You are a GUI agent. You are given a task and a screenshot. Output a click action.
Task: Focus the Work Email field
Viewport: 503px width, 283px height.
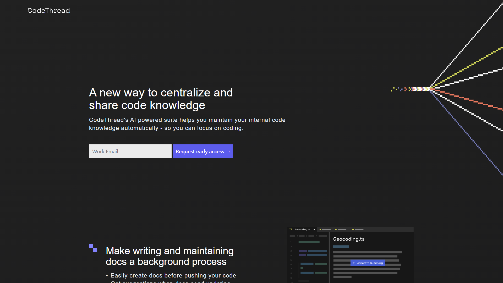130,151
